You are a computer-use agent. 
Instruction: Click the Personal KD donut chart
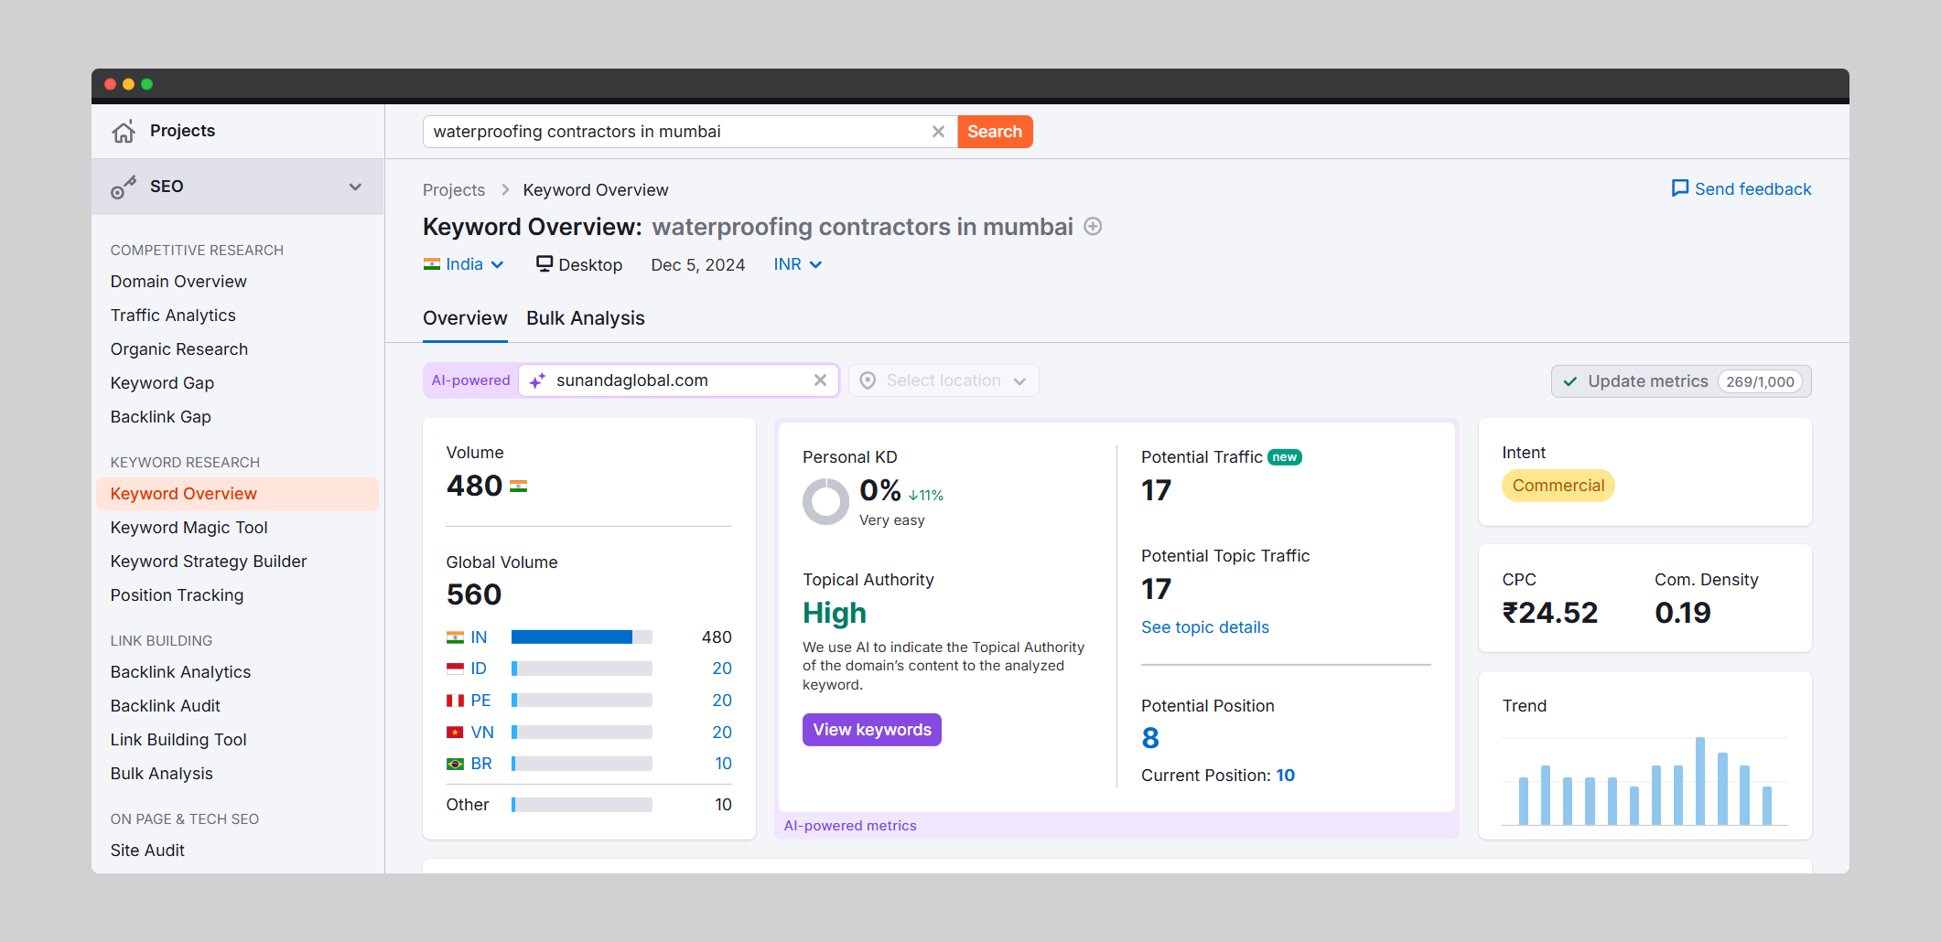(825, 502)
